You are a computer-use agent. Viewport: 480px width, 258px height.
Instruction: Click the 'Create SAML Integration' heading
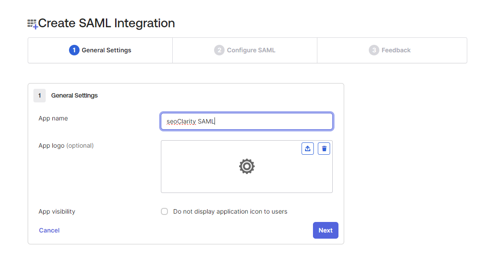(x=106, y=23)
